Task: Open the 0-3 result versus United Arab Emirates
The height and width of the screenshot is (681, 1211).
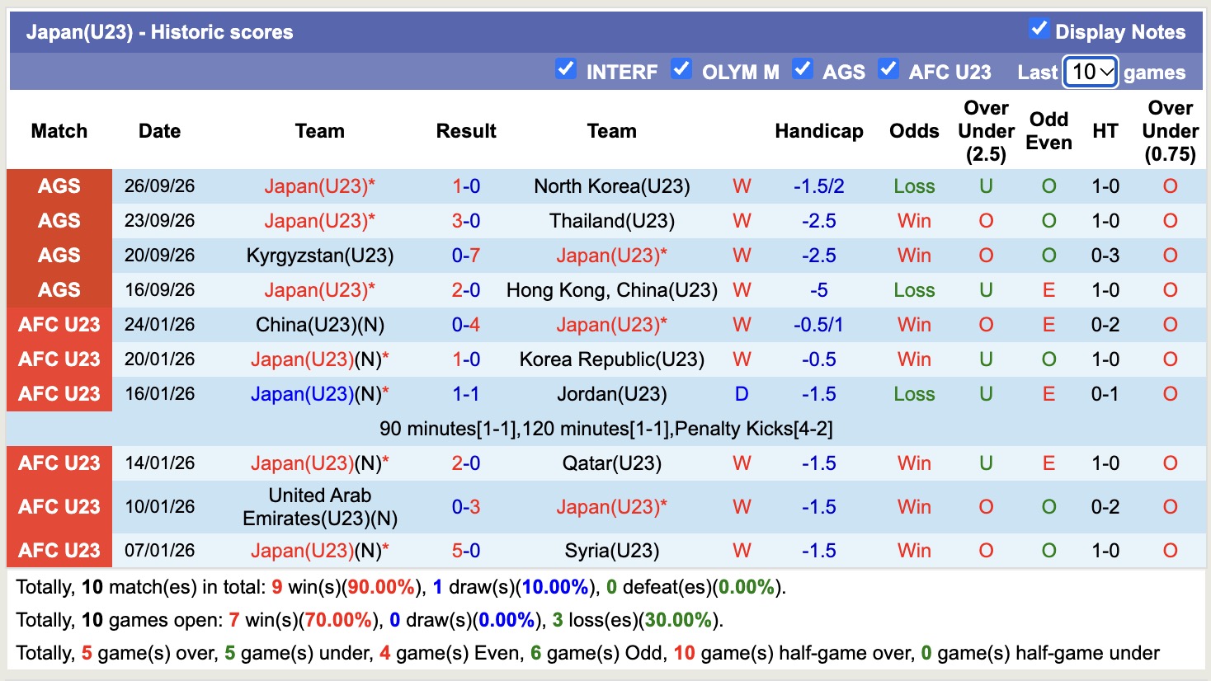Action: (x=466, y=507)
